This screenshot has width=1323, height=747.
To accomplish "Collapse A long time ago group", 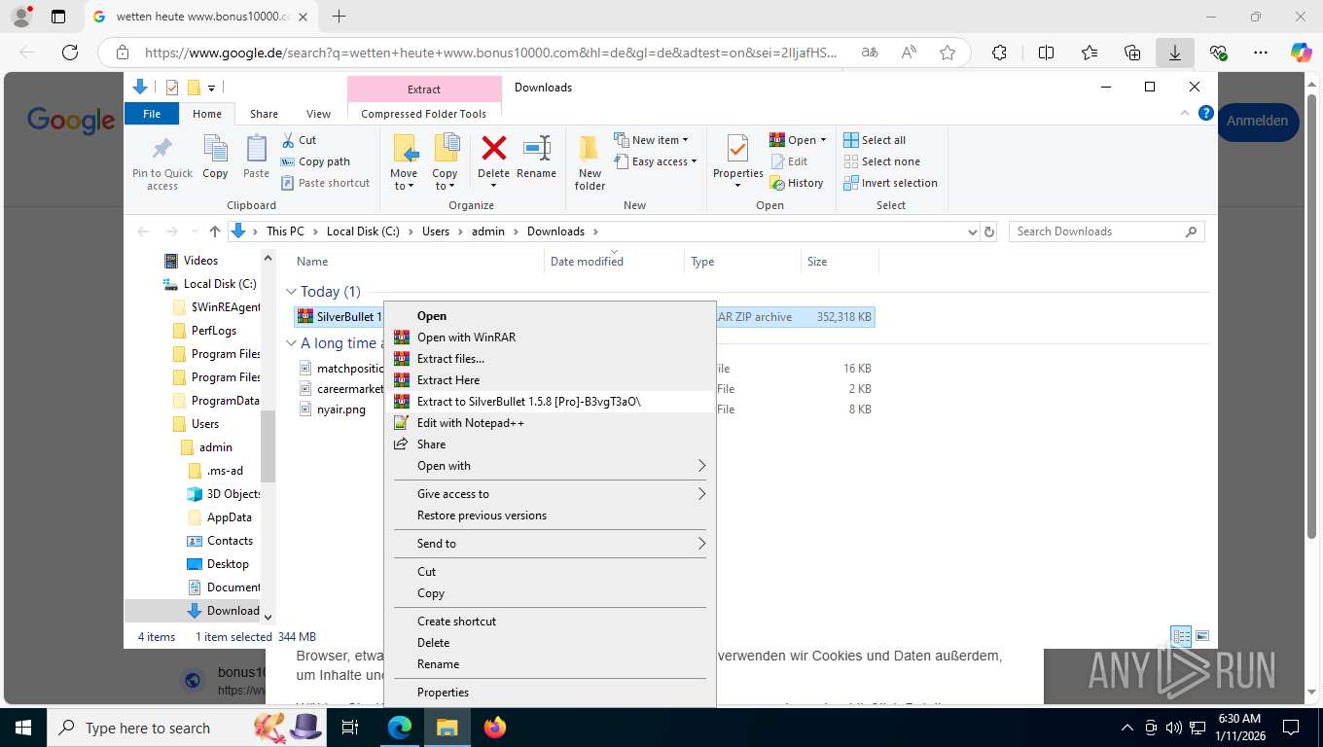I will point(291,343).
